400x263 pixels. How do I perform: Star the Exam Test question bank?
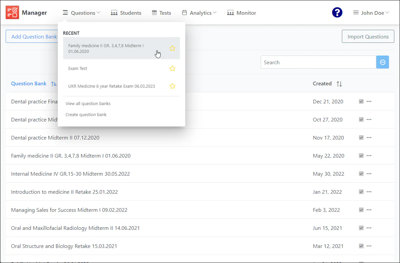(172, 68)
